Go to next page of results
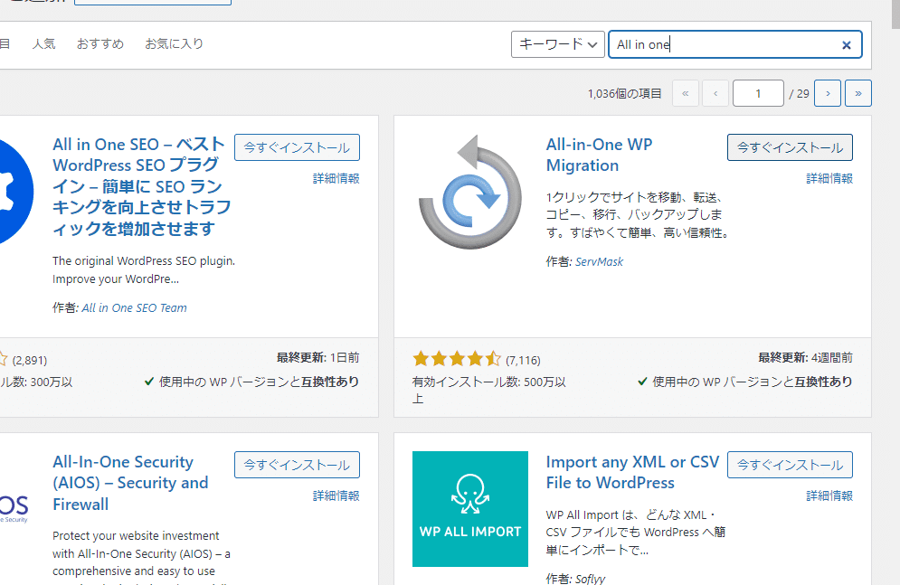Image resolution: width=900 pixels, height=585 pixels. (x=827, y=93)
